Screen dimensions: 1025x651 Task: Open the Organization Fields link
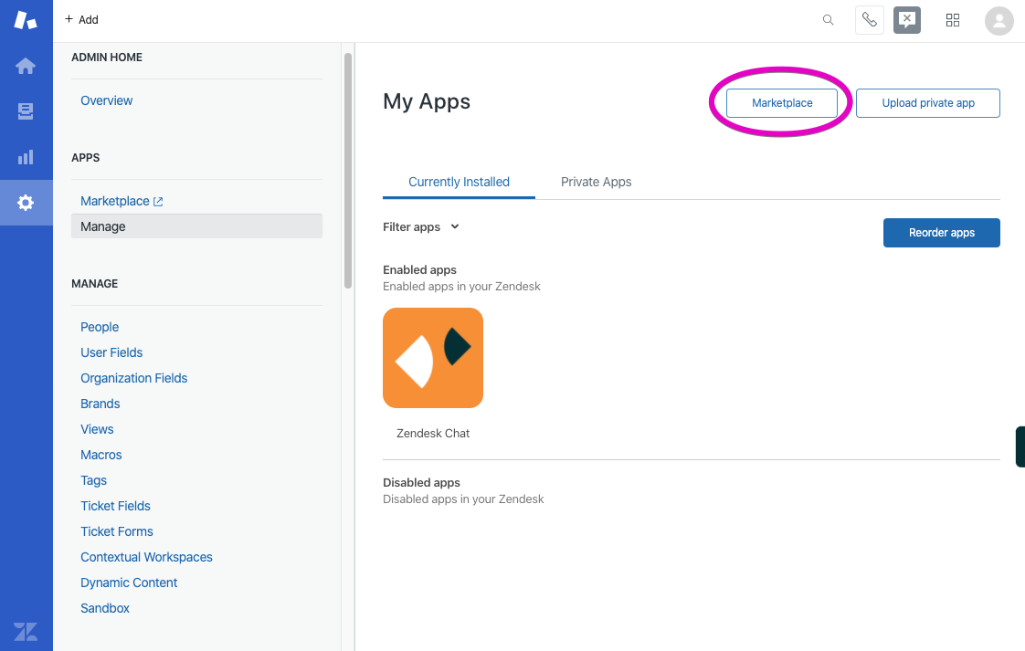tap(134, 378)
